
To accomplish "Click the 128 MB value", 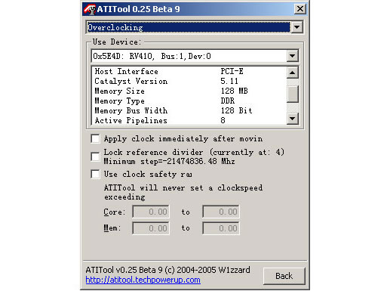I will (x=234, y=91).
